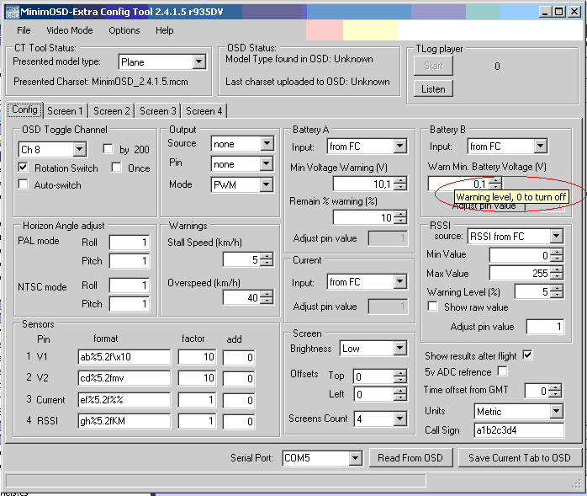Open the Units Metric dropdown

tap(555, 412)
